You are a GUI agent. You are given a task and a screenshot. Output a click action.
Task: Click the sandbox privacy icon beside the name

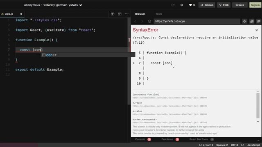81,5
